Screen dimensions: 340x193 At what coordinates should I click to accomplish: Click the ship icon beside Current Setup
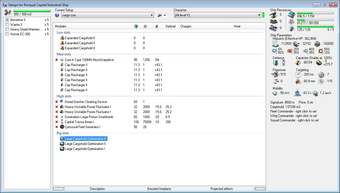click(160, 15)
